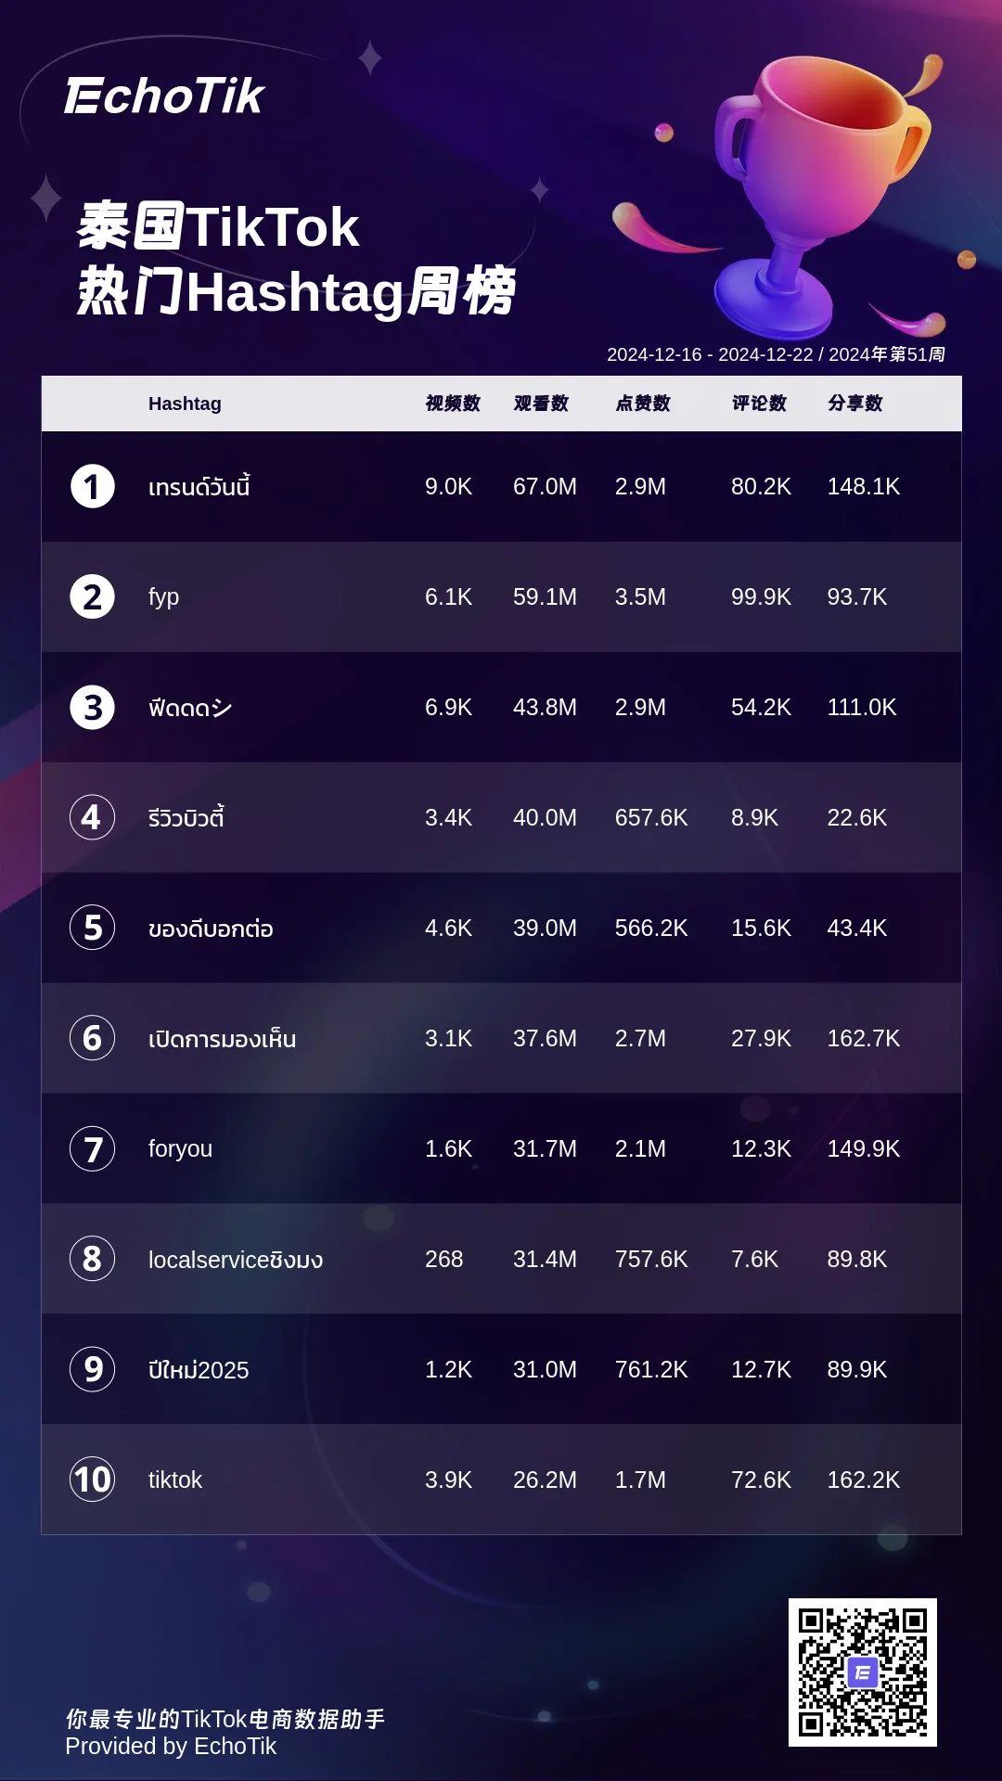Click the rank 5 number badge
This screenshot has height=1781, width=1002.
point(93,928)
